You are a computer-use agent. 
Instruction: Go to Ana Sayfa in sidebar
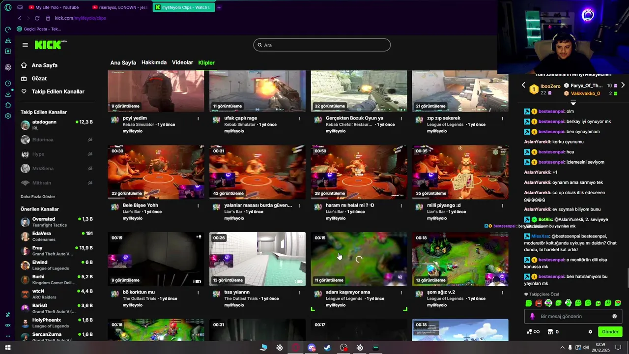39,65
